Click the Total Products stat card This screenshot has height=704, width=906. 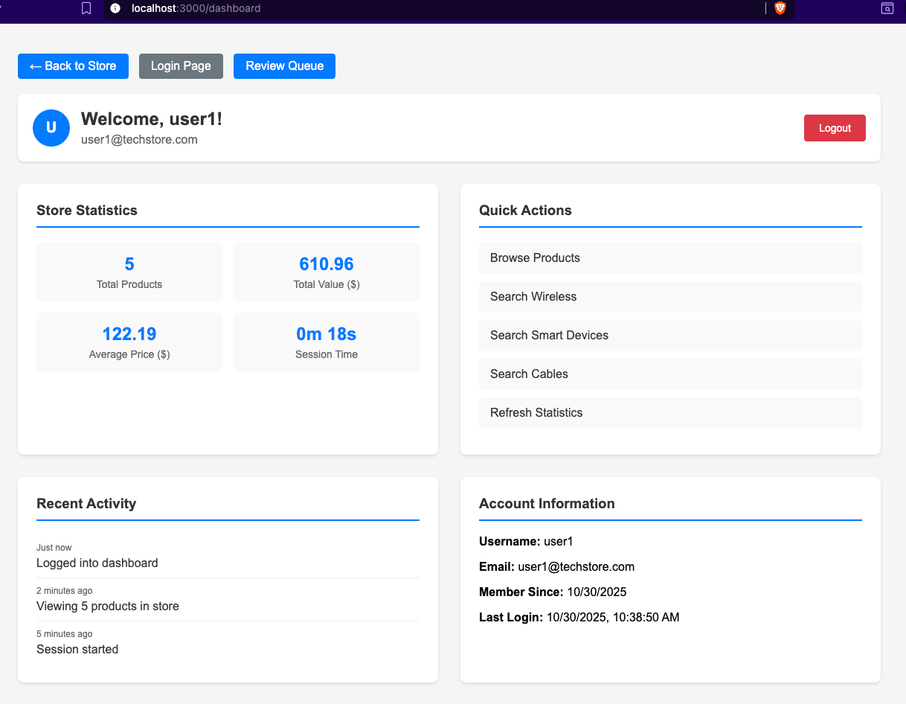129,272
